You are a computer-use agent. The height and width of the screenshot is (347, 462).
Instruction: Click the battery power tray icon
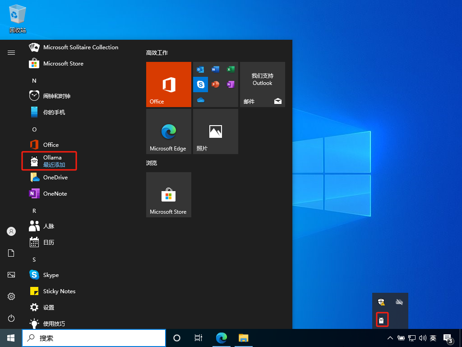coord(401,338)
